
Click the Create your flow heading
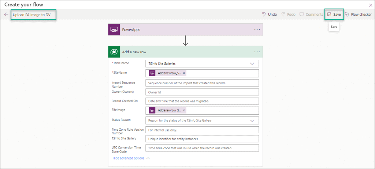pos(24,4)
